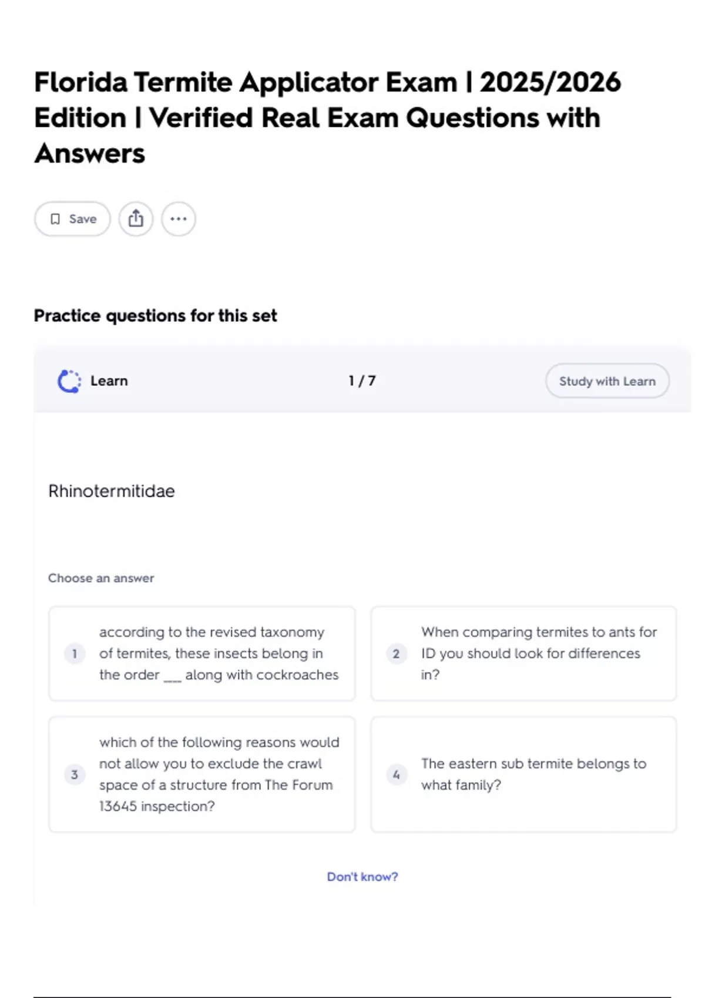Click the Save text label
Viewport: 705px width, 998px height.
point(83,219)
